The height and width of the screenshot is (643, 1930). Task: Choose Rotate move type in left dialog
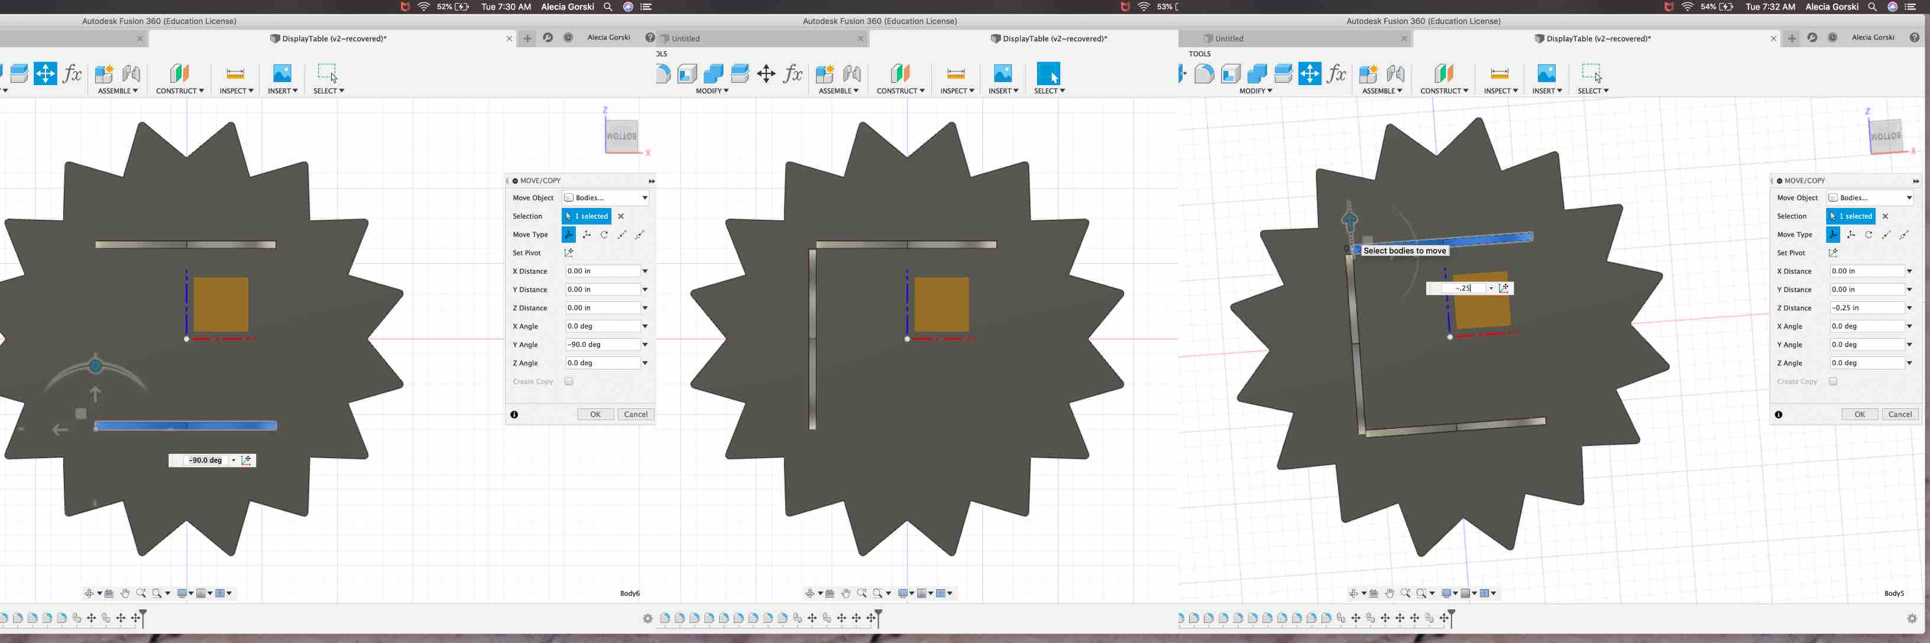(605, 234)
